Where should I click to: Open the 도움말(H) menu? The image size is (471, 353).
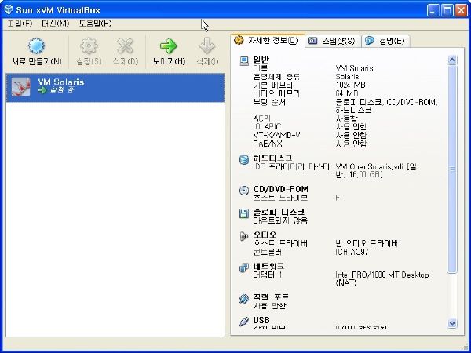95,24
